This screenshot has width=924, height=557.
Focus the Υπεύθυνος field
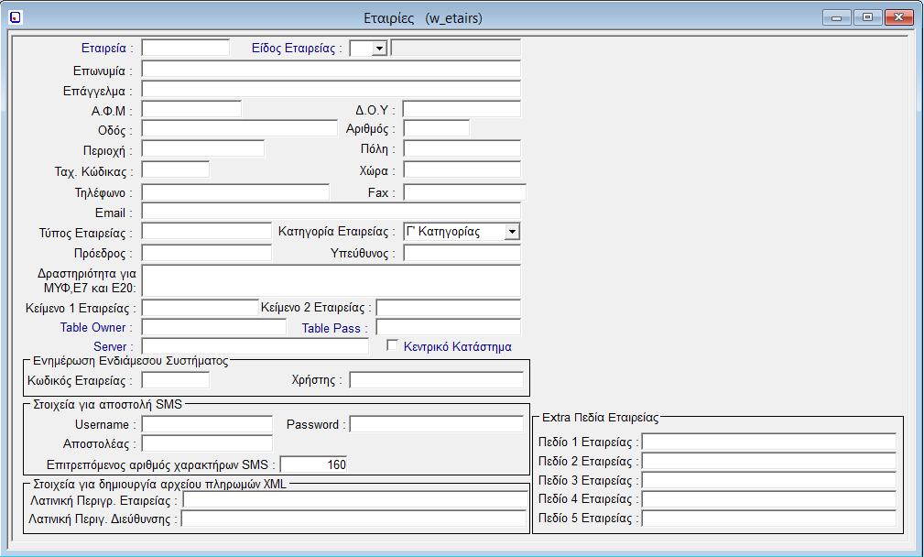pyautogui.click(x=462, y=254)
